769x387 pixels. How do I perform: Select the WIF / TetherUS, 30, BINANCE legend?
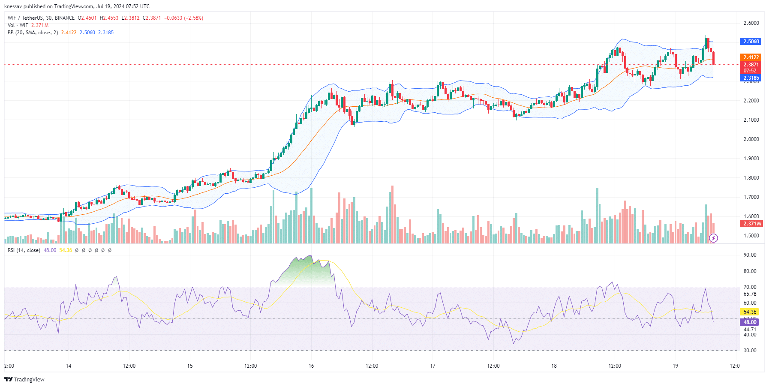(x=41, y=18)
